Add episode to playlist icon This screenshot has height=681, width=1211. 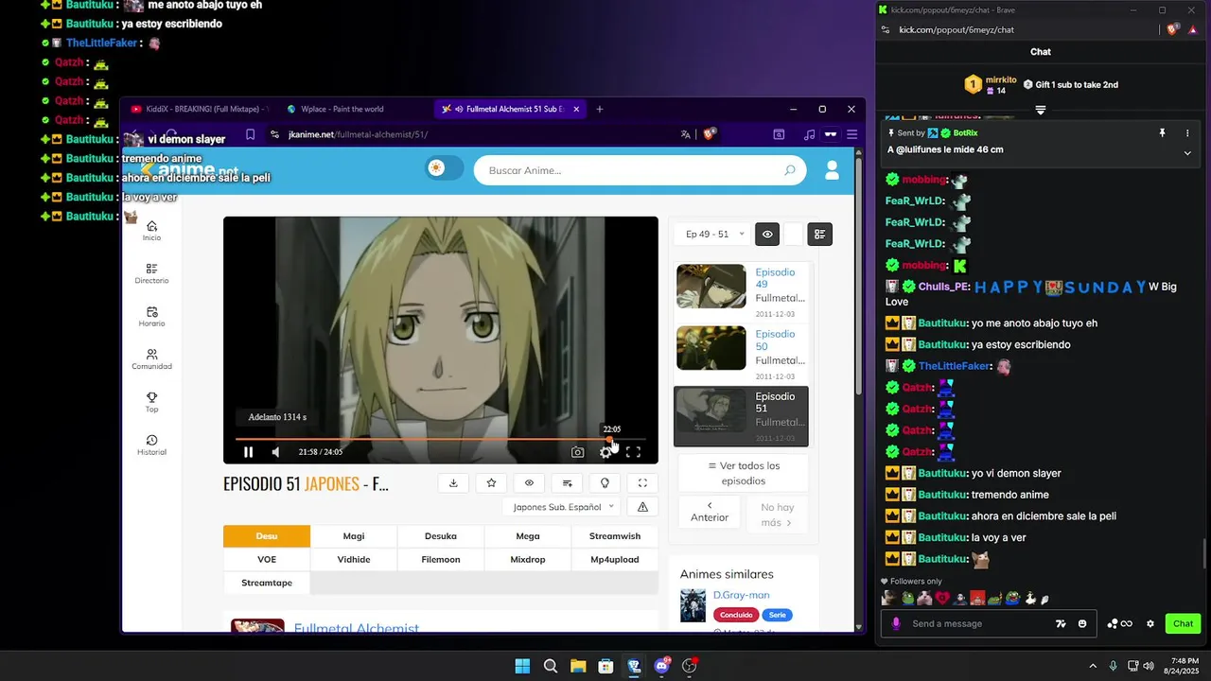[x=567, y=482]
